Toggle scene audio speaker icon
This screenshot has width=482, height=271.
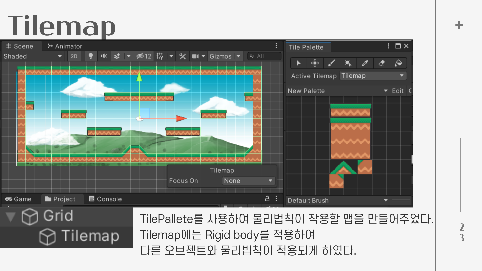click(104, 56)
